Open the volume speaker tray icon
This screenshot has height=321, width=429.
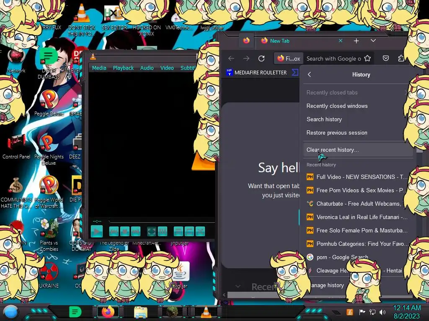click(382, 312)
